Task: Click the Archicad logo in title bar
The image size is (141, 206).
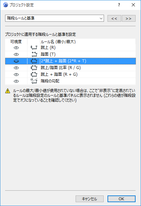Action: point(5,5)
